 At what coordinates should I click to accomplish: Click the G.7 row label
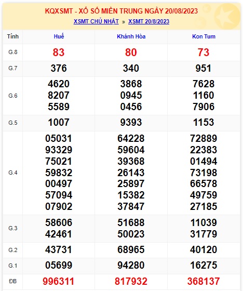(x=13, y=68)
